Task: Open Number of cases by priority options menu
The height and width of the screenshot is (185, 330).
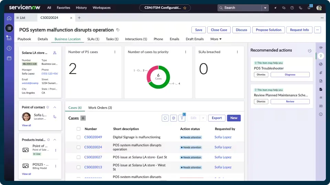Action: 186,52
